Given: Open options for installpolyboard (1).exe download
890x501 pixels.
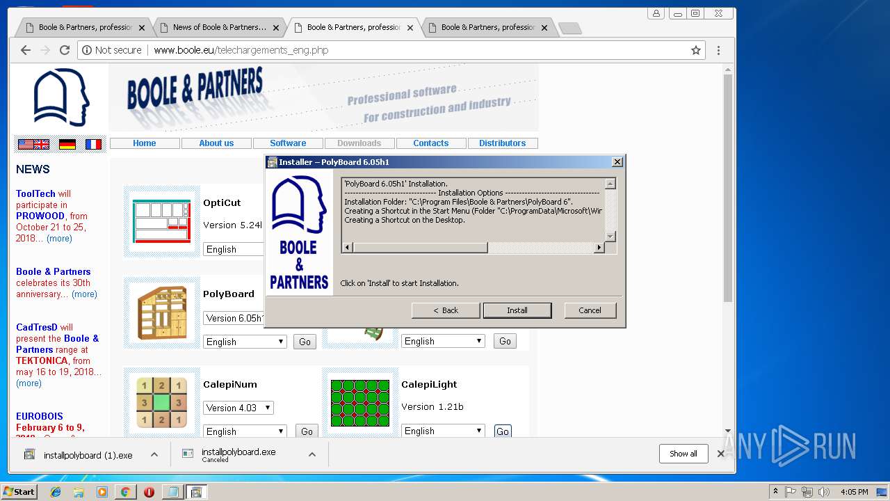Looking at the screenshot, I should point(154,454).
